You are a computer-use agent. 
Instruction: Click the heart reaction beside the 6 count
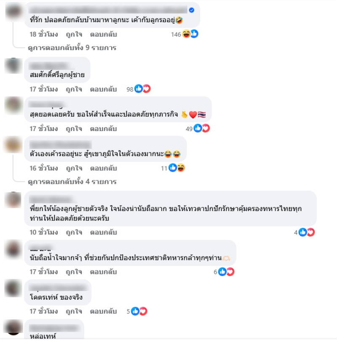point(230,272)
